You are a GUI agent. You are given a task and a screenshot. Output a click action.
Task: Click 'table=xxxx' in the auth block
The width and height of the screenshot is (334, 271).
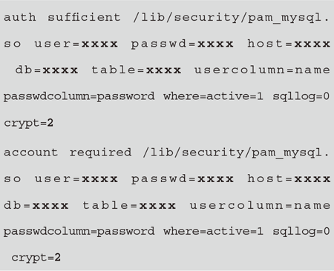click(x=137, y=70)
